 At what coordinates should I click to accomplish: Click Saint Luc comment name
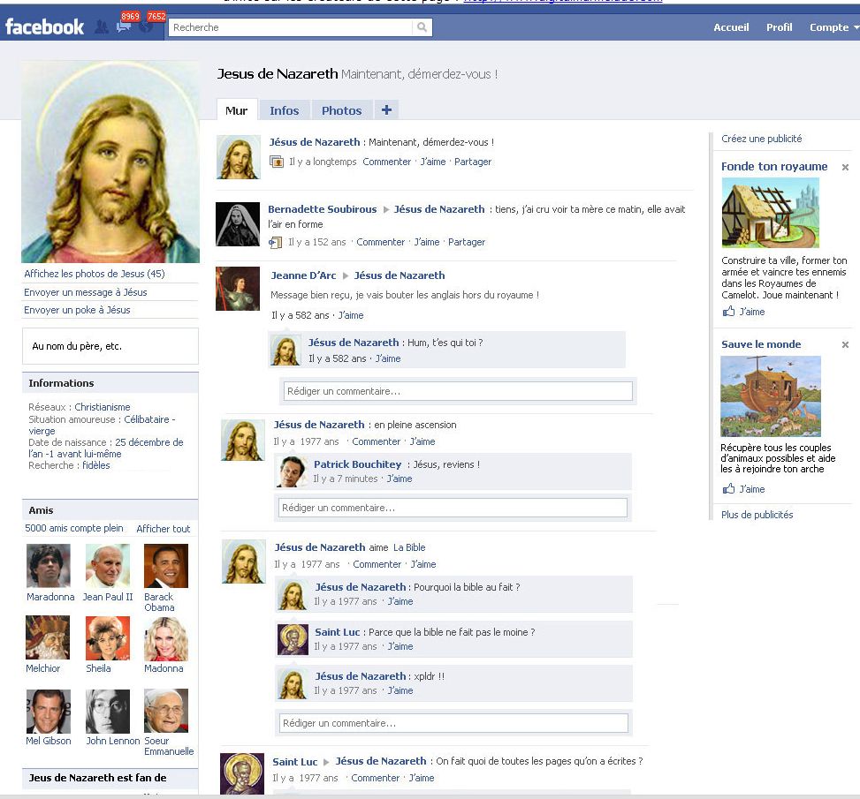click(x=338, y=632)
